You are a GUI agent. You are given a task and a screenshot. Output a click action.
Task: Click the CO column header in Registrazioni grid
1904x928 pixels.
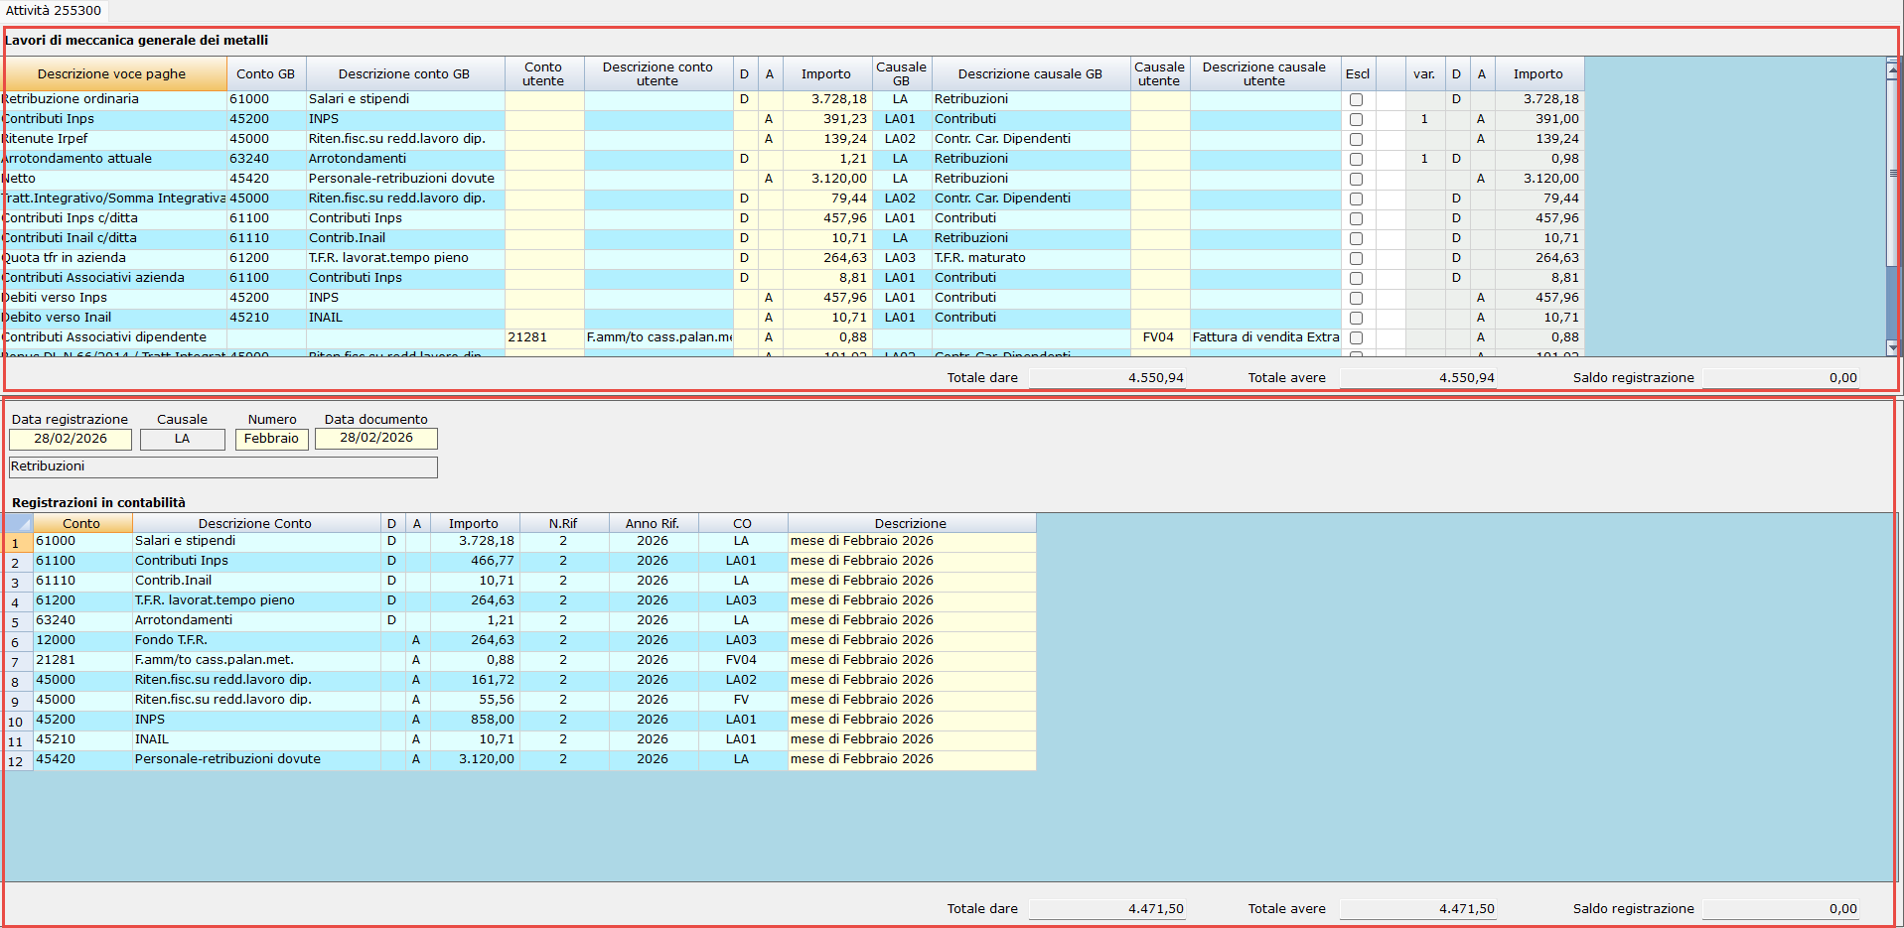point(742,523)
